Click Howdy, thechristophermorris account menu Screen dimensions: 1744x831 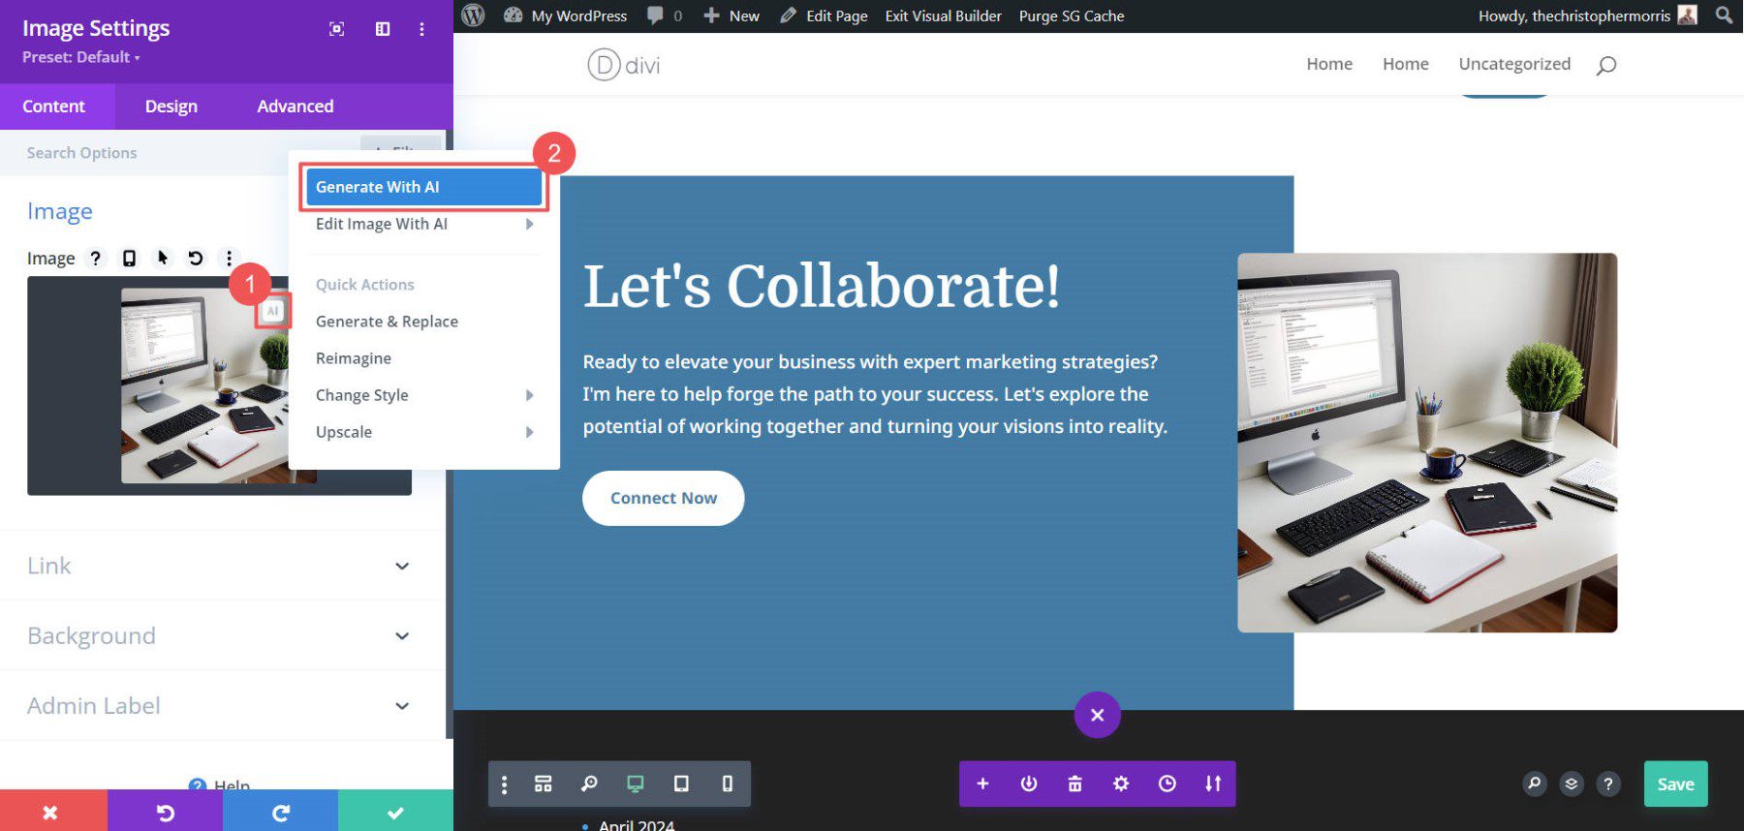1586,15
